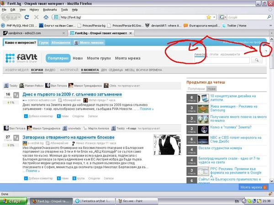Image resolution: width=274 pixels, height=205 pixels.
Task: Open the solar eclipse 2009 headline
Action: coord(72,94)
